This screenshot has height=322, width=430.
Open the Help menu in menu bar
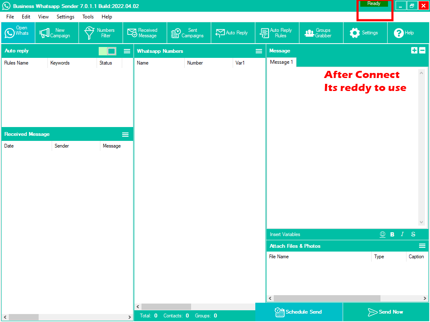[x=107, y=17]
